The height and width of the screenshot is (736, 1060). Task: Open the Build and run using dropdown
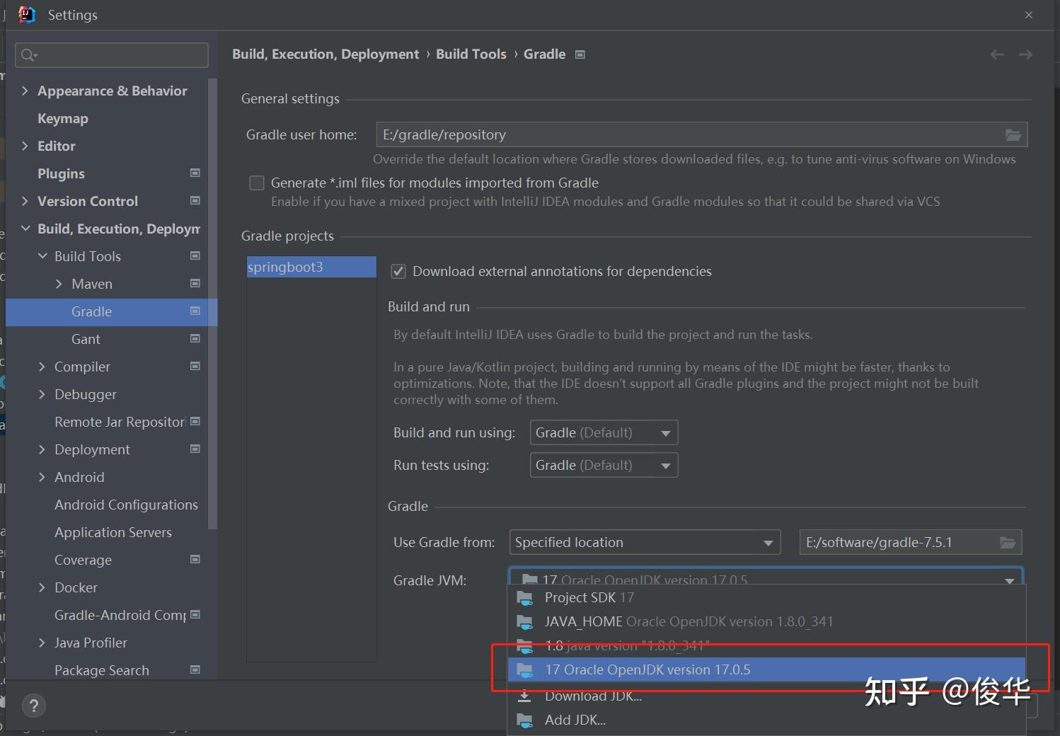tap(604, 432)
